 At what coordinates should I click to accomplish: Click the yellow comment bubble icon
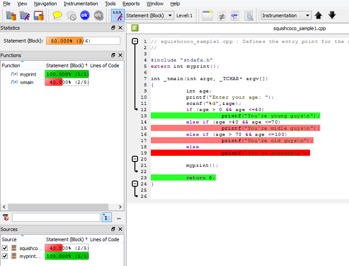tap(58, 15)
